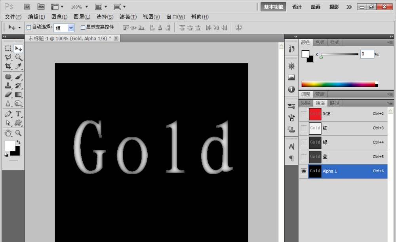
Task: Open the 图像(I) menu
Action: point(59,17)
